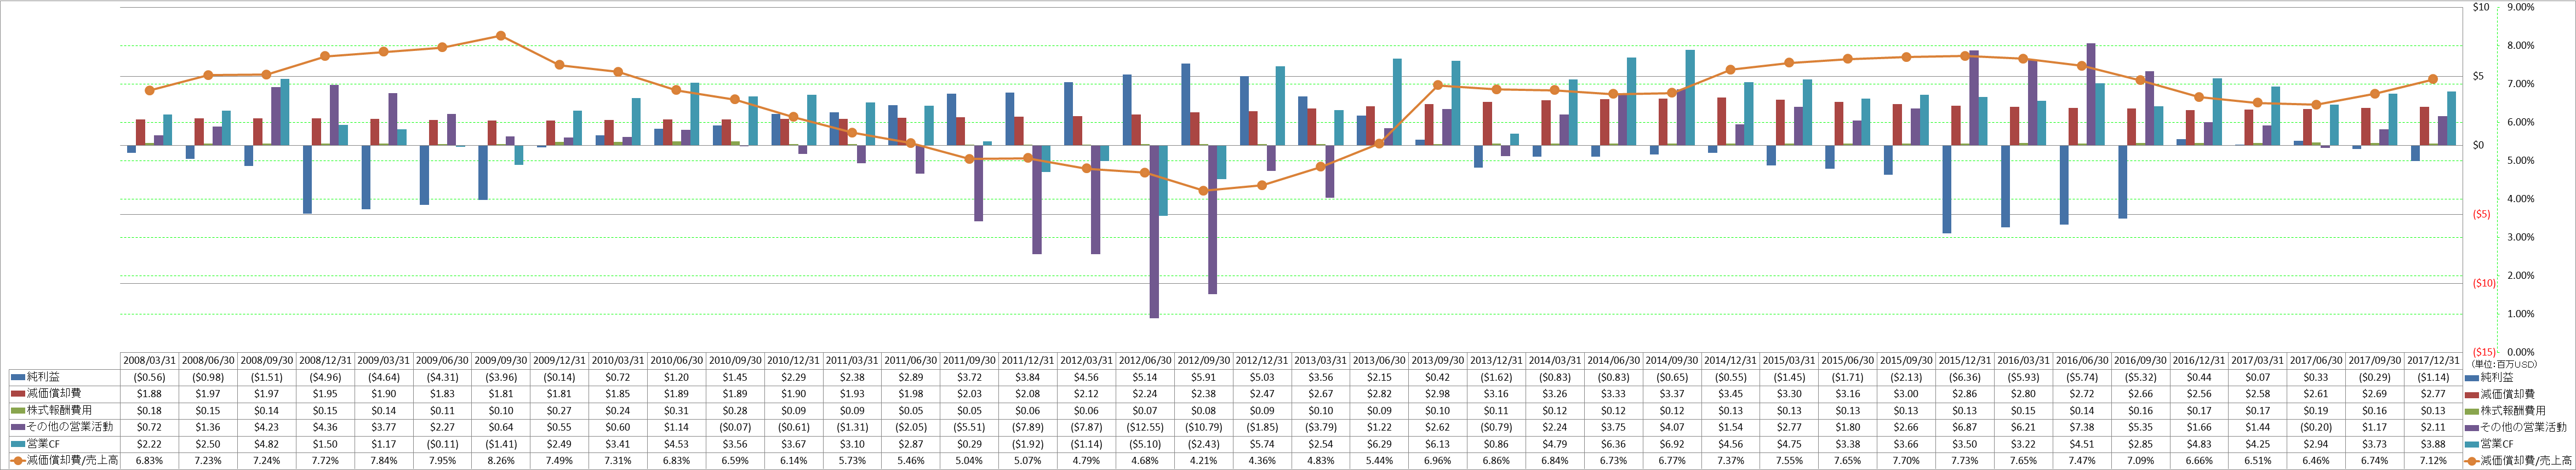Select the $7.38 cell under 2016/06/30
The image size is (2576, 470).
(2080, 427)
